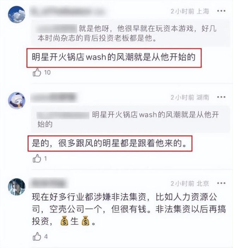Click the '2小时前 北京' timestamp

[x=190, y=184]
